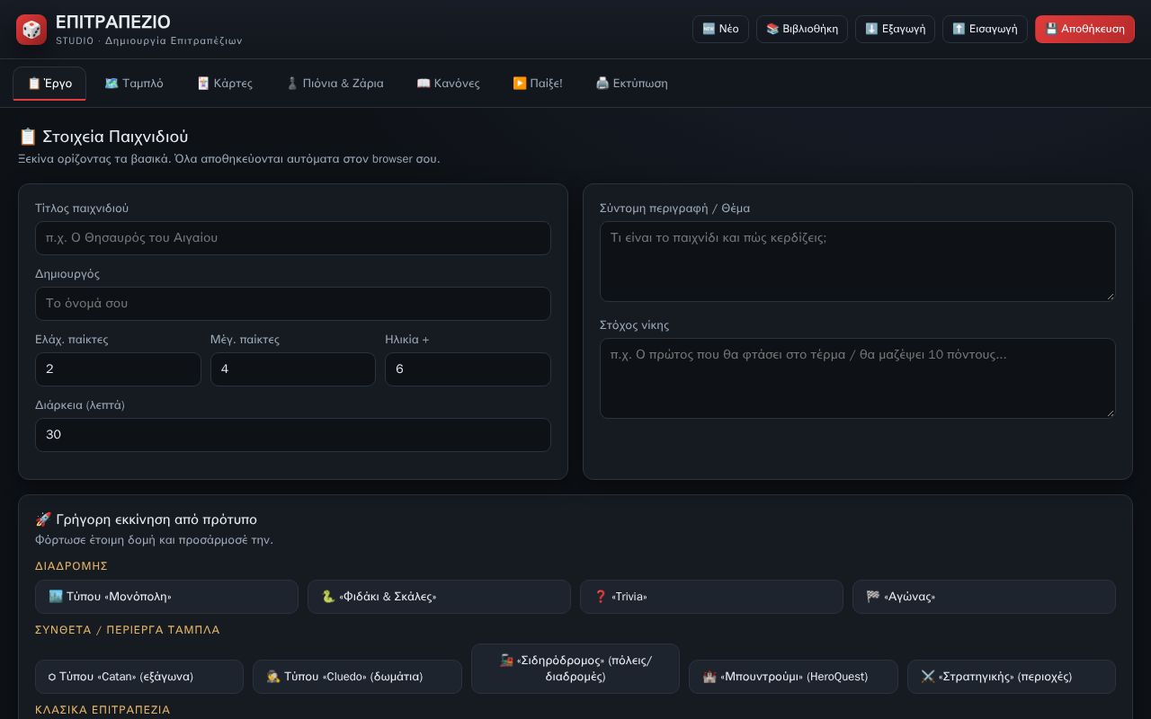Select the Τύπου «Cluedo» rooms template

point(357,677)
